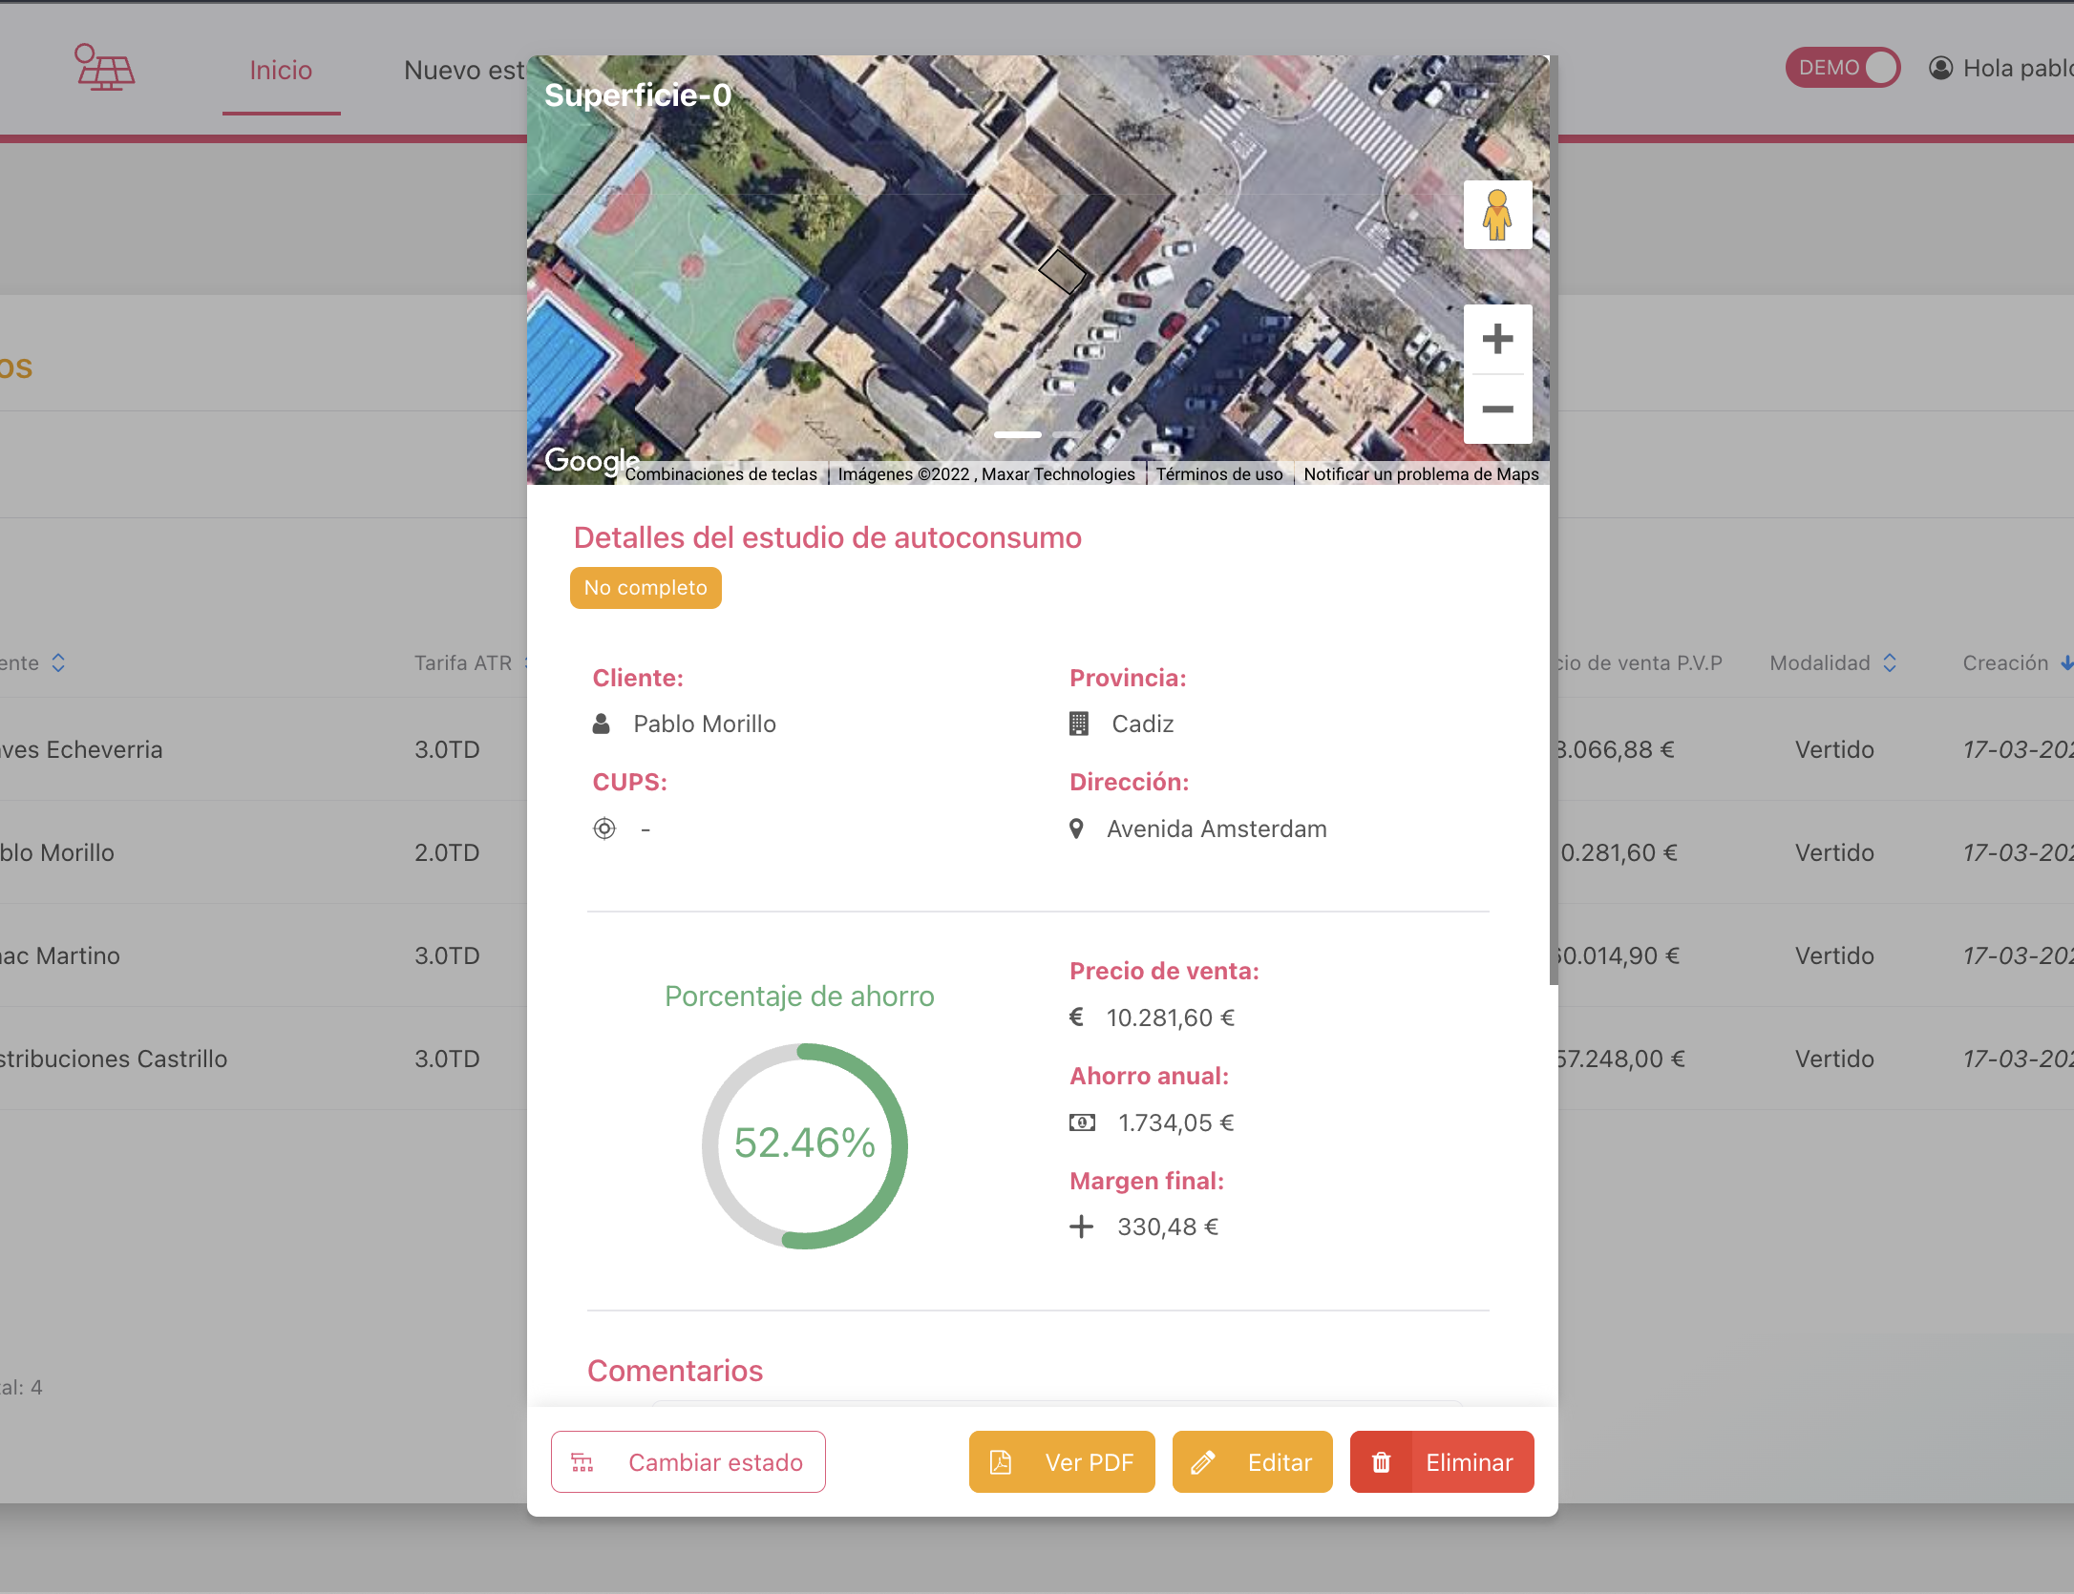Zoom in on the satellite map
This screenshot has width=2074, height=1594.
click(1497, 339)
